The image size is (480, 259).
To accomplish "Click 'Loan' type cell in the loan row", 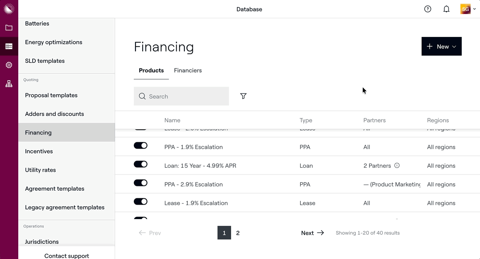I will (x=306, y=166).
